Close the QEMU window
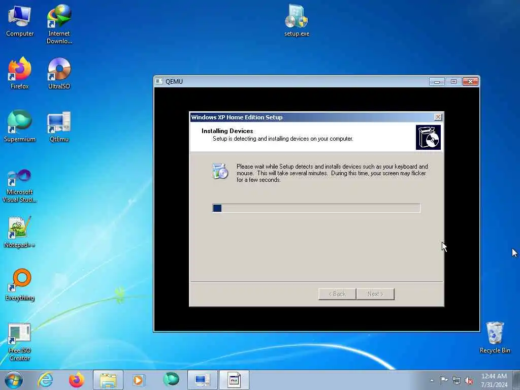520x390 pixels. point(470,82)
